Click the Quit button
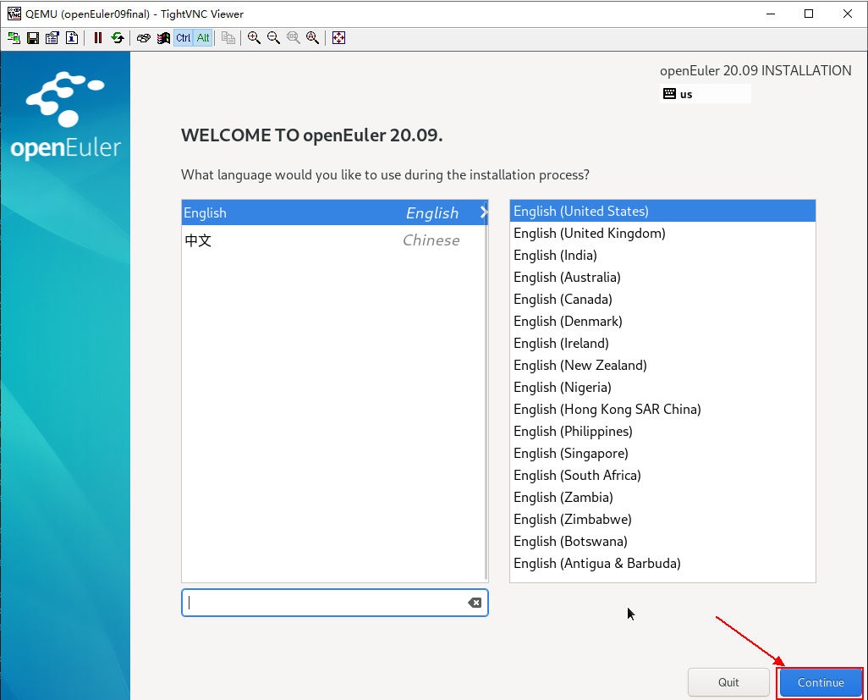868x700 pixels. click(728, 682)
